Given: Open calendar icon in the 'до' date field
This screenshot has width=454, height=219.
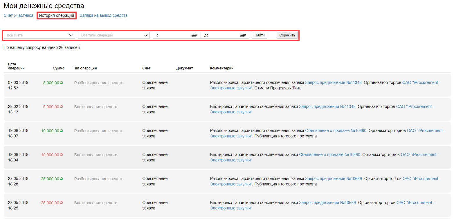Looking at the screenshot, I should pos(243,35).
